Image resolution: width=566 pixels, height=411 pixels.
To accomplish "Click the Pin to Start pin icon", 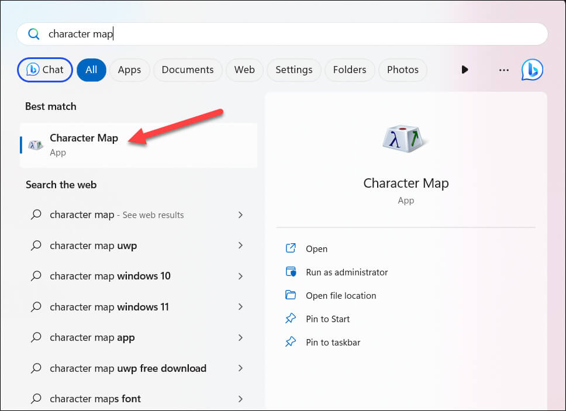I will pos(291,318).
